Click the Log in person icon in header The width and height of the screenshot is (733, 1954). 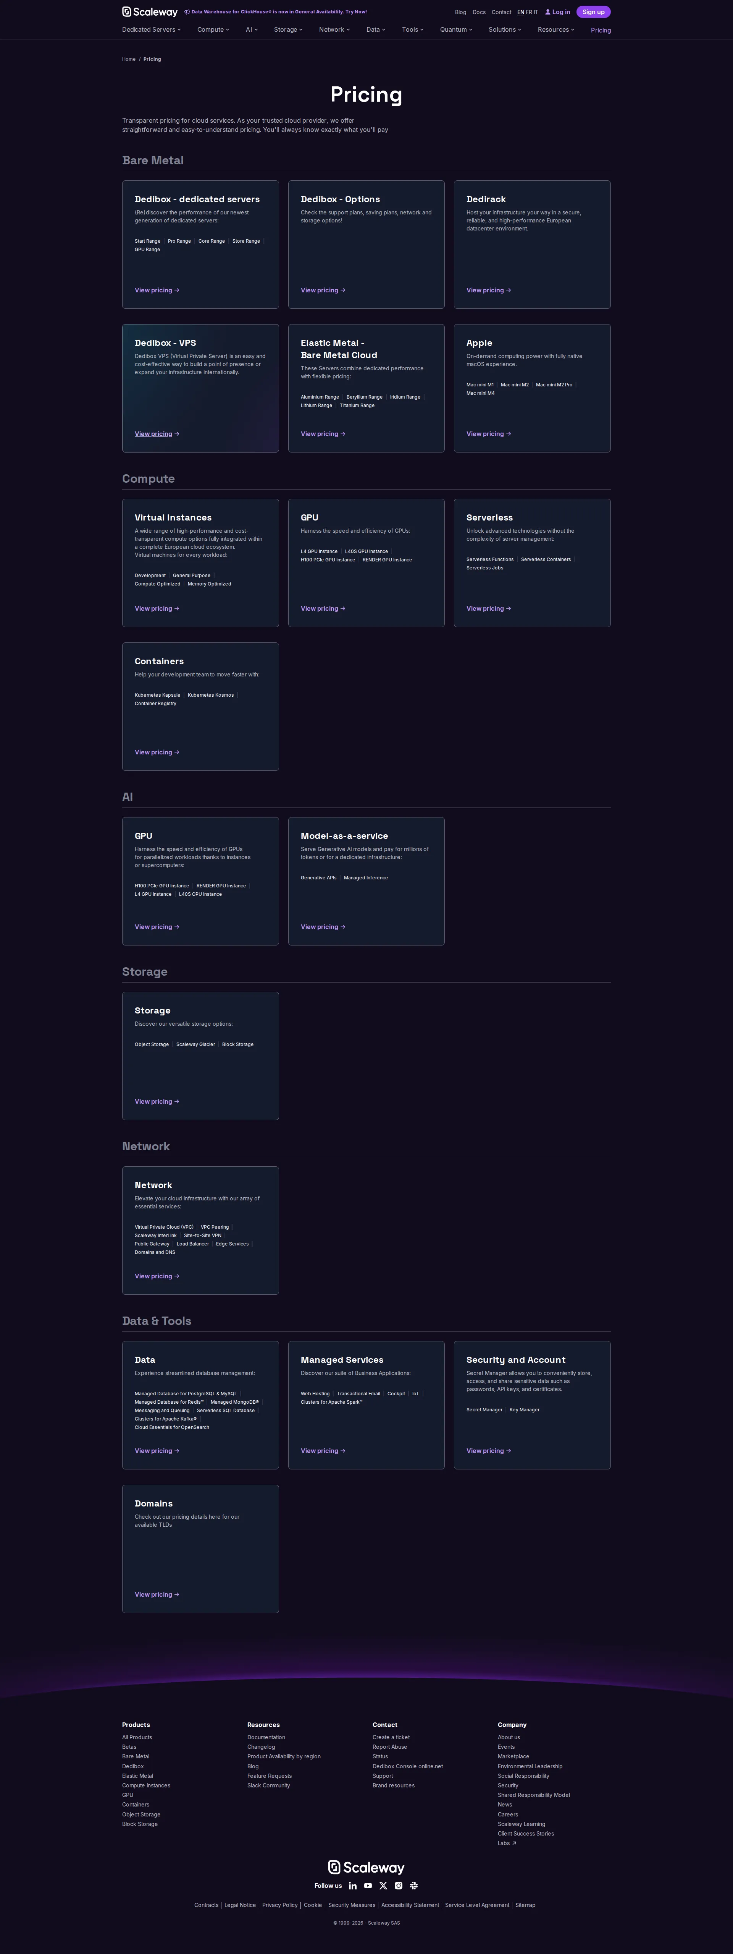click(548, 12)
